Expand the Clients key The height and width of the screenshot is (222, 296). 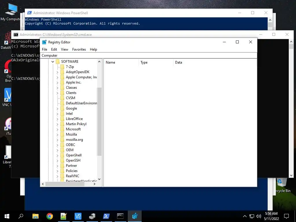point(58,93)
